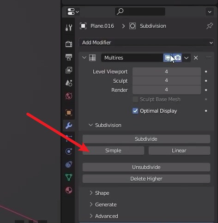
Task: Animate Render level property dot
Action: (x=206, y=90)
